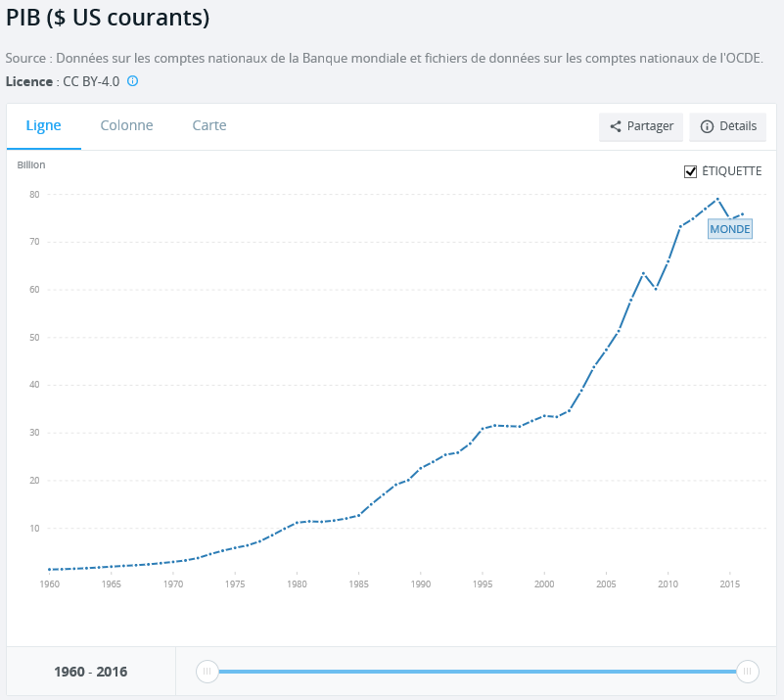The image size is (784, 700).
Task: Click the license info icon next to CC BY-4.0
Action: 132,81
